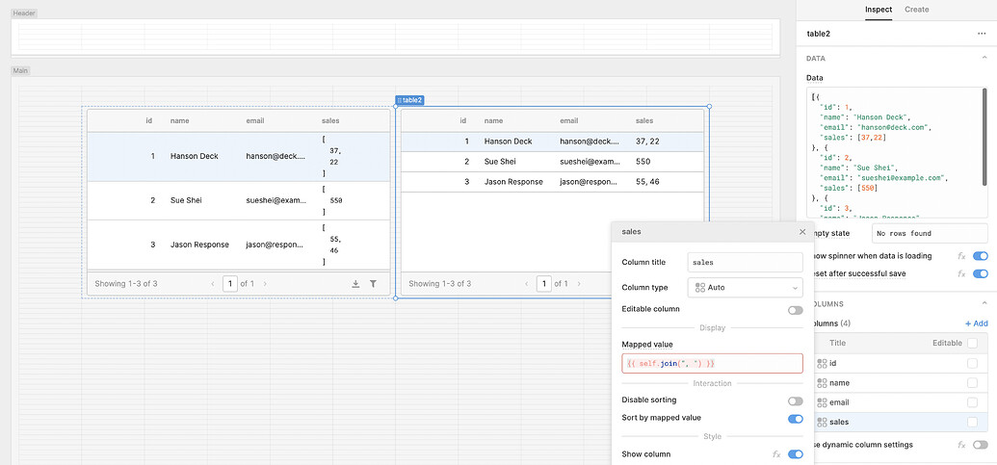Image resolution: width=997 pixels, height=465 pixels.
Task: Sort left table by sales header
Action: click(x=330, y=120)
